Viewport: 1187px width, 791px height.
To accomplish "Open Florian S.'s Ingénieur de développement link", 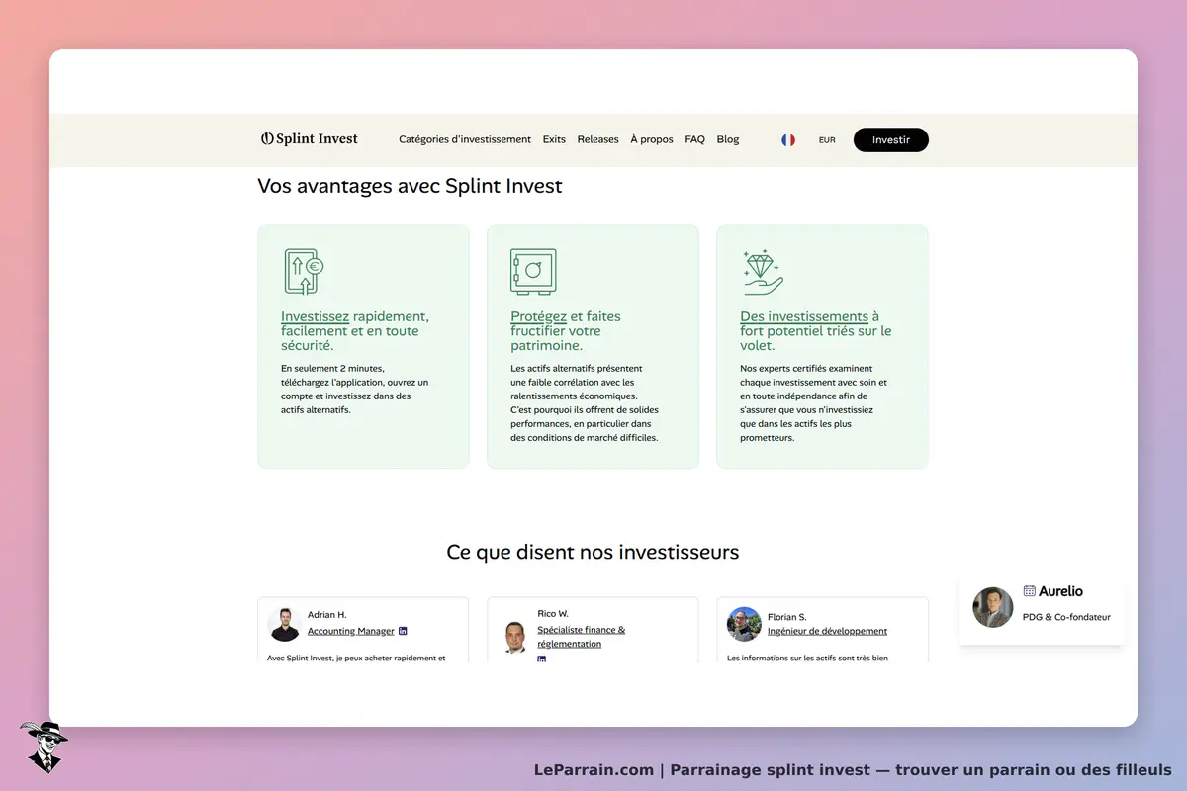I will click(827, 631).
